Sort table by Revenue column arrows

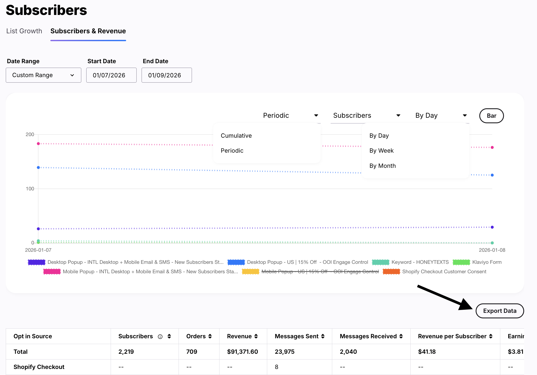tap(256, 336)
